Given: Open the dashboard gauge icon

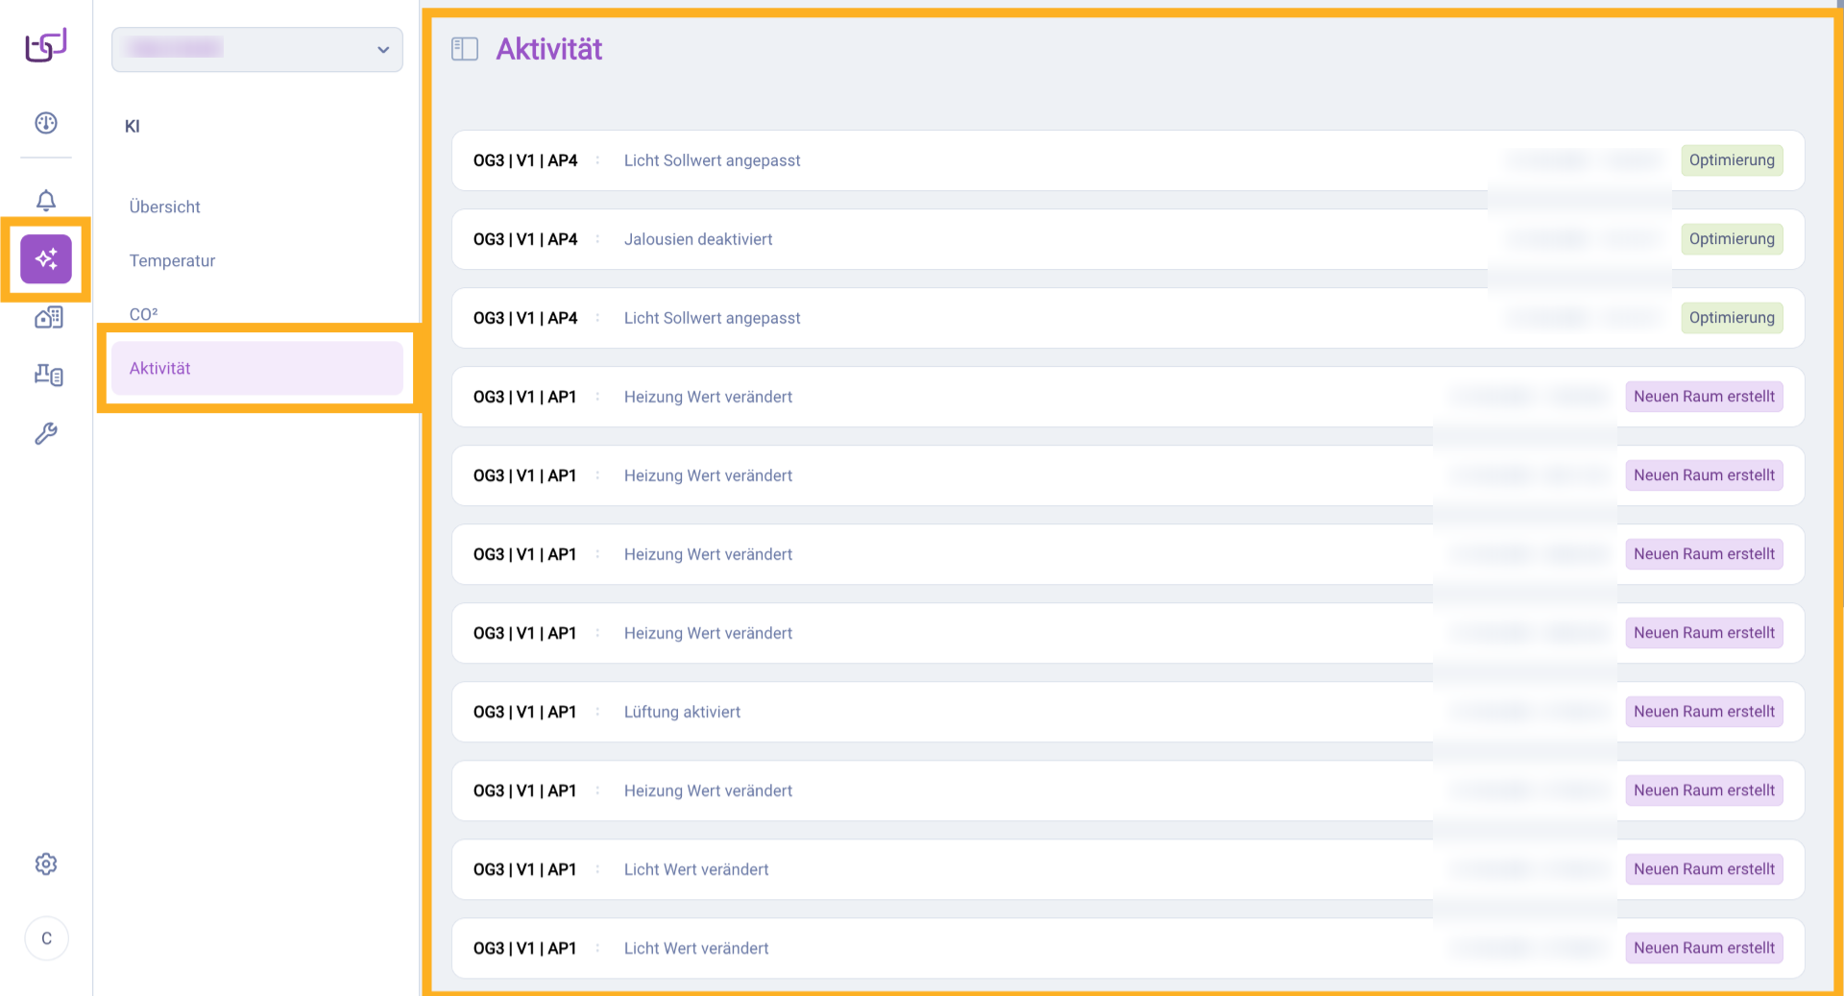Looking at the screenshot, I should coord(46,123).
